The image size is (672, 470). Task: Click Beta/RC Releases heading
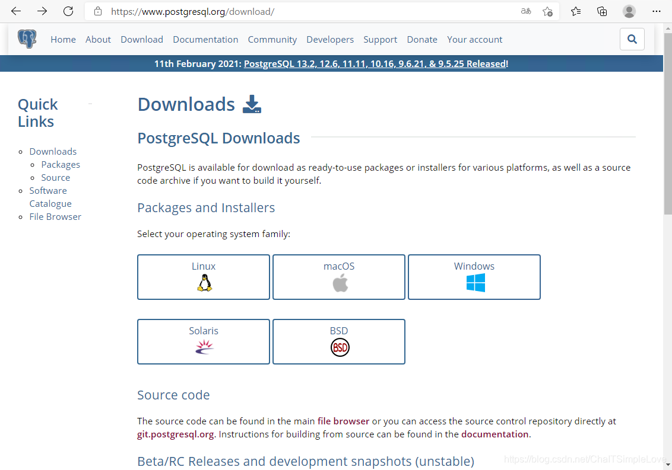306,462
